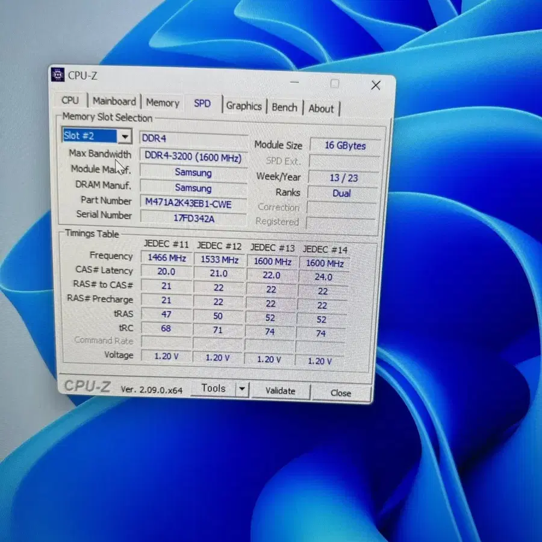Click the DRAM Manuf. Samsung value
Image resolution: width=542 pixels, height=542 pixels.
[193, 188]
